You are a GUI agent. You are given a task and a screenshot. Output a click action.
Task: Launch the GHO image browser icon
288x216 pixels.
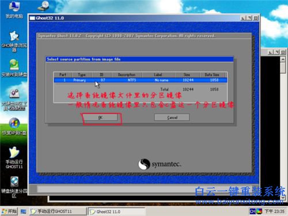[x=14, y=41]
